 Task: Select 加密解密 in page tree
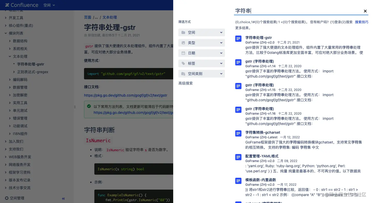point(20,95)
